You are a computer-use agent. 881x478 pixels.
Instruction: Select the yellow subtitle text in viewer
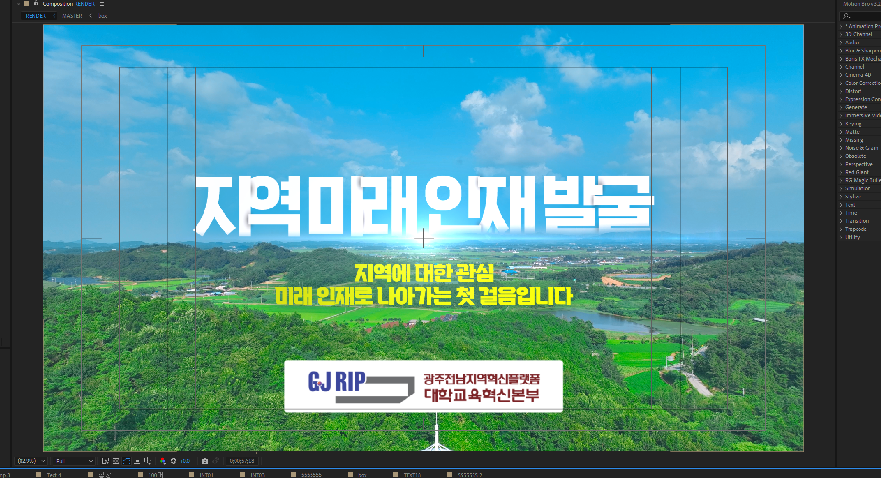[x=423, y=285]
